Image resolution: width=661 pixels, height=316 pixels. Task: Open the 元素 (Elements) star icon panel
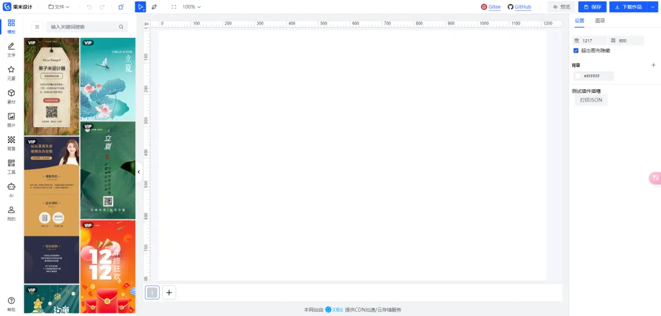point(11,73)
